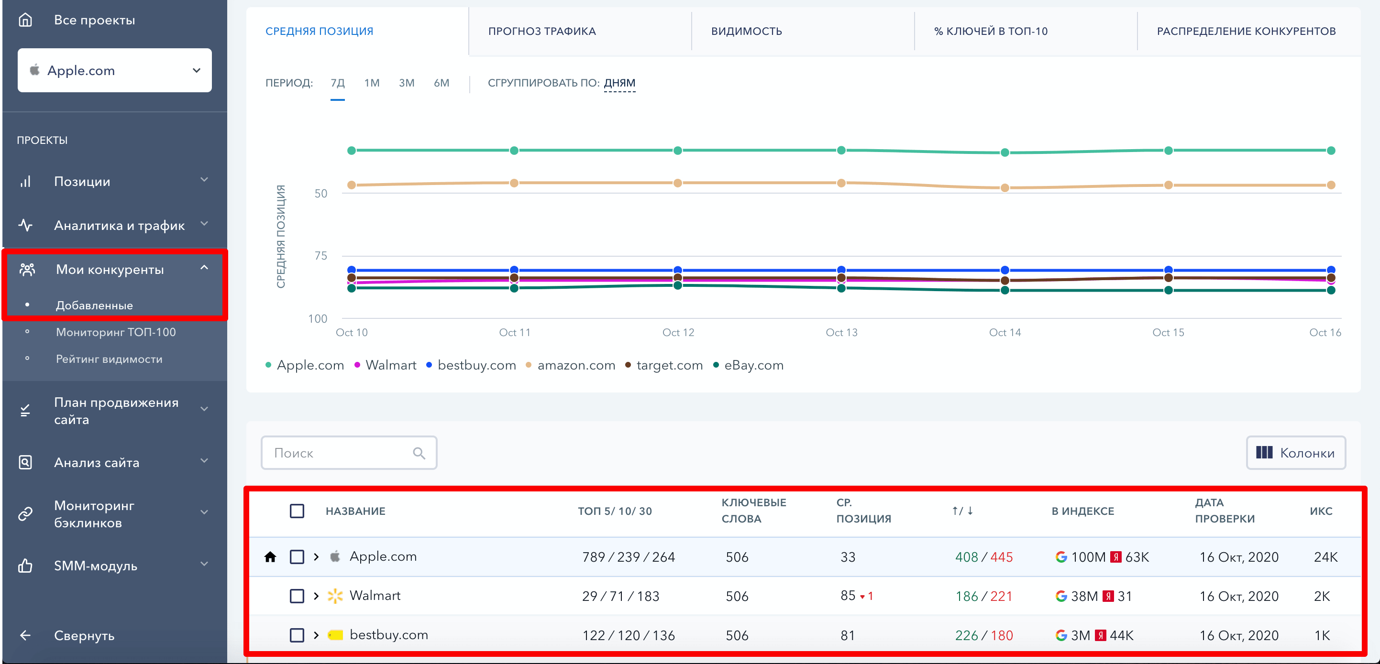Viewport: 1380px width, 664px height.
Task: Click the Google icon in the bestbuy.com row
Action: pyautogui.click(x=1061, y=635)
